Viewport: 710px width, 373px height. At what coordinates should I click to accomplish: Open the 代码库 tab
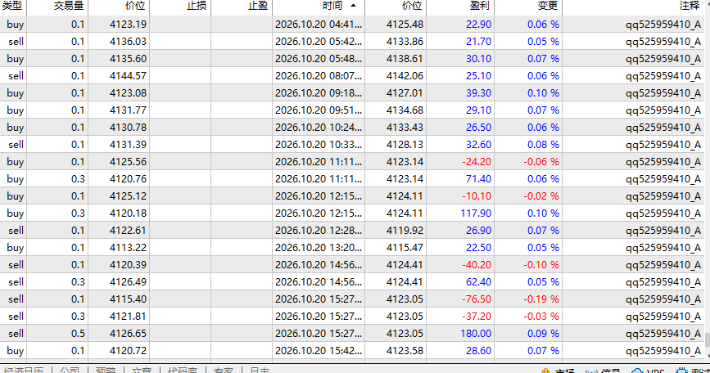(x=183, y=370)
